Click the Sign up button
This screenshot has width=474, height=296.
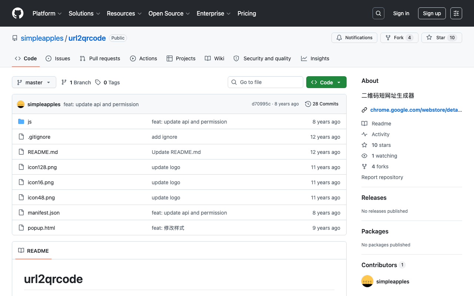[432, 13]
